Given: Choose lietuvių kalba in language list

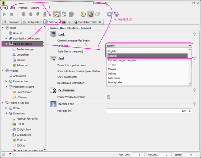Looking at the screenshot, I should tap(147, 82).
